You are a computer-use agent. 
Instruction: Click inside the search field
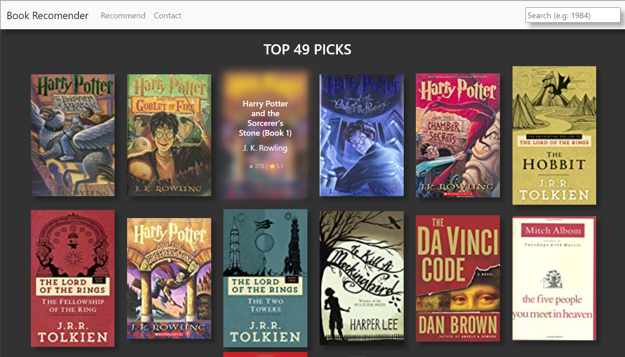(x=572, y=15)
